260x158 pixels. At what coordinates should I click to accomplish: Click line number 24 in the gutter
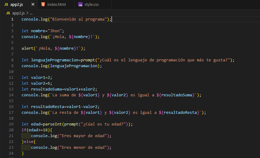tap(11, 153)
